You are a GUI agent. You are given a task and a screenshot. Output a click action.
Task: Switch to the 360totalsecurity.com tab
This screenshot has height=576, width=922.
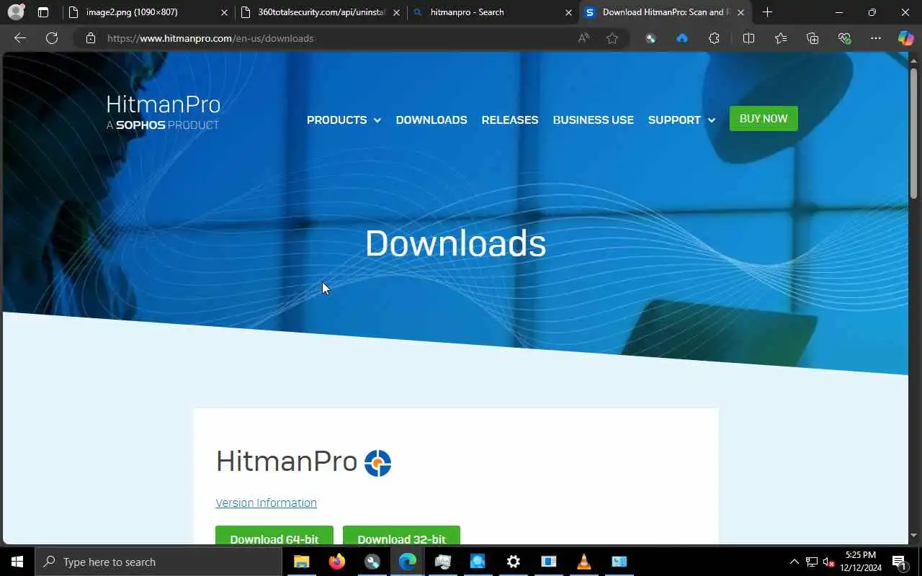tap(321, 12)
